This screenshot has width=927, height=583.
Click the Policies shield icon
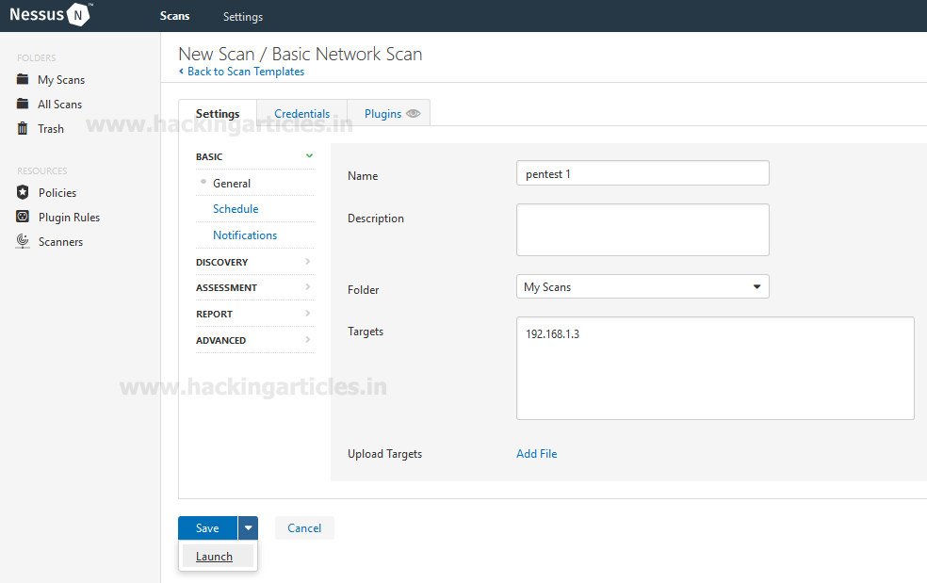[23, 192]
